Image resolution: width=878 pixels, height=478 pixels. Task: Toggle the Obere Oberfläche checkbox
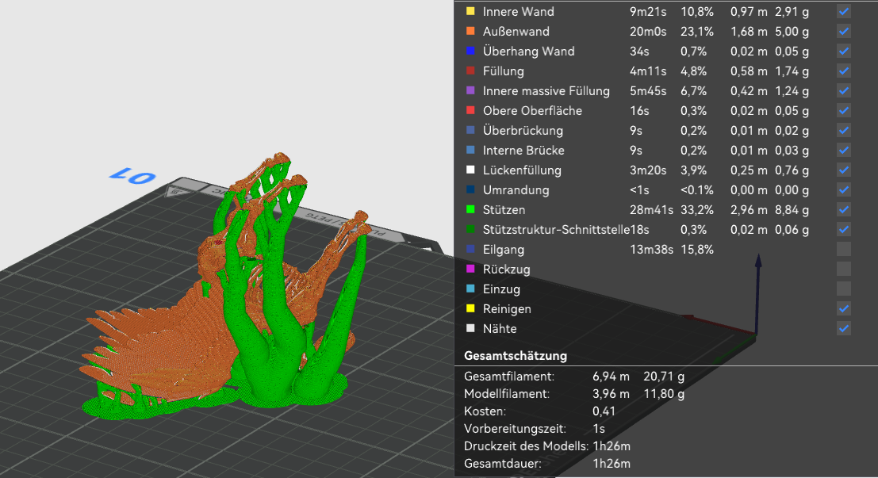point(844,111)
